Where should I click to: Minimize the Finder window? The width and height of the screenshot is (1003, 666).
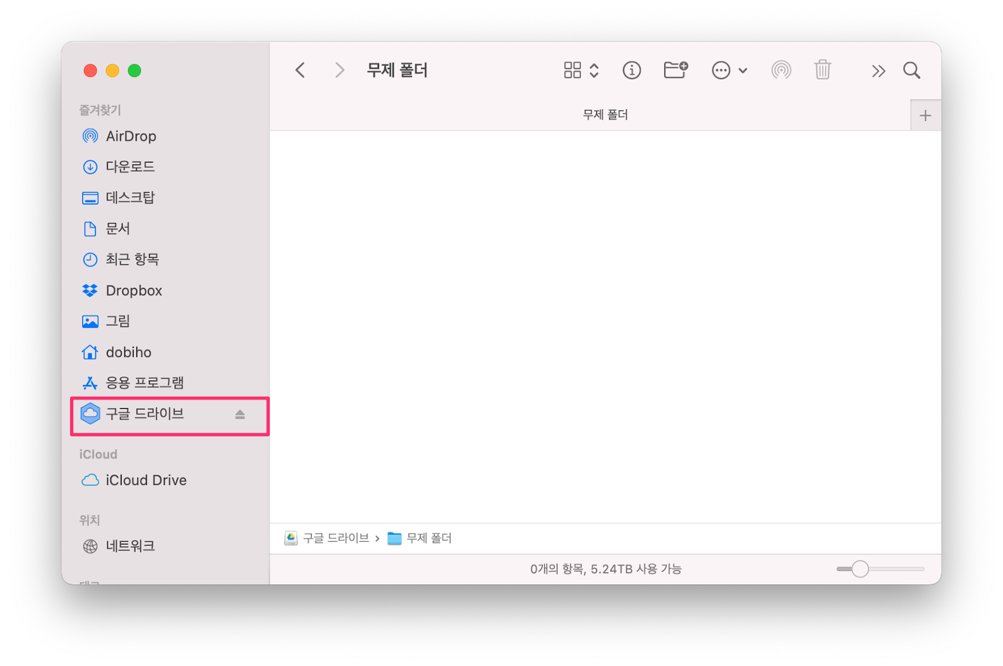click(x=113, y=71)
